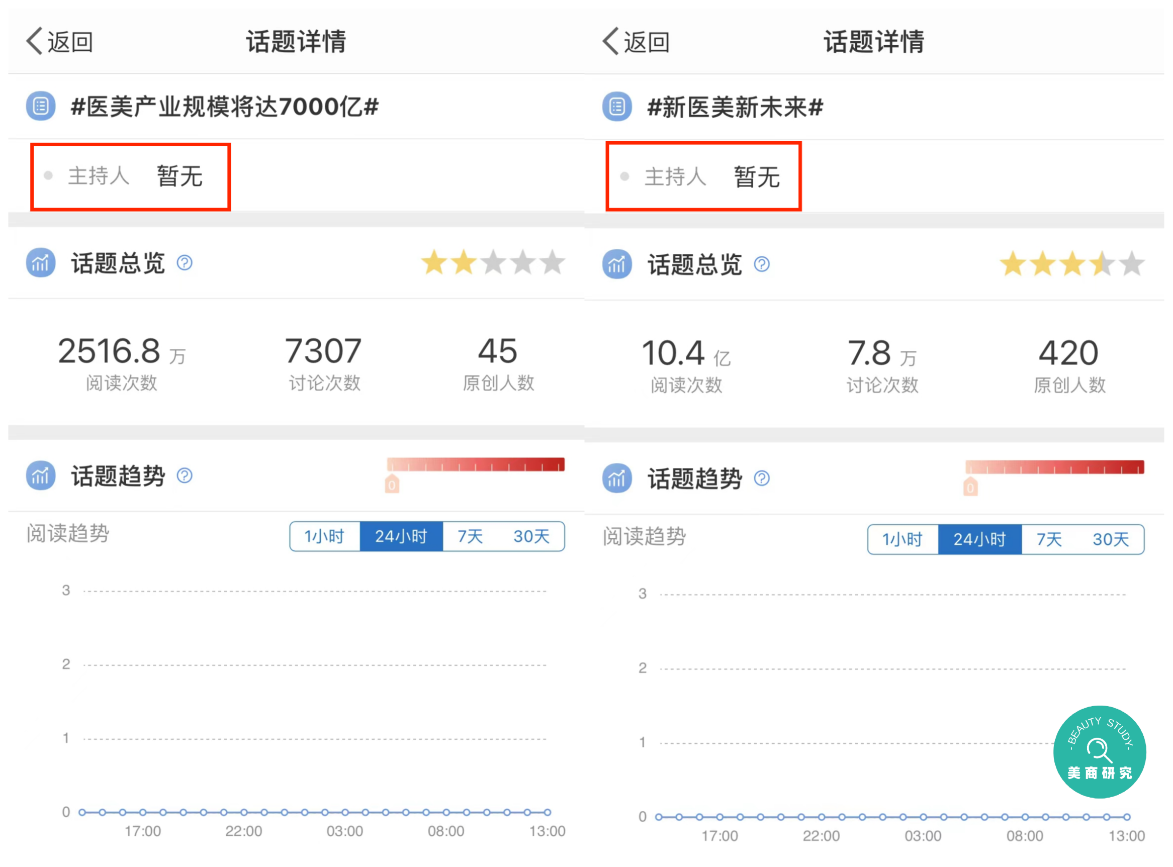Select 1小时 range in right panel
Viewport: 1173px width, 867px height.
tap(902, 539)
